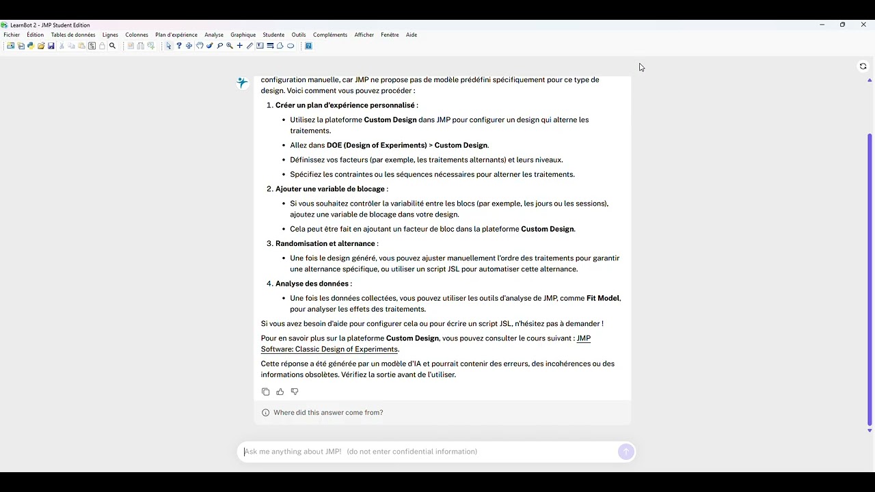Click the blue LearnBot toolbar icon
This screenshot has height=492, width=875.
[308, 46]
